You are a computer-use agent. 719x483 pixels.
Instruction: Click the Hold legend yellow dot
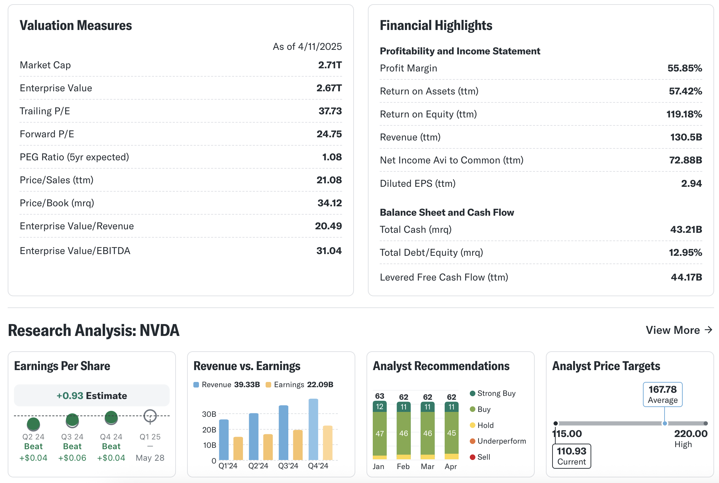coord(473,425)
